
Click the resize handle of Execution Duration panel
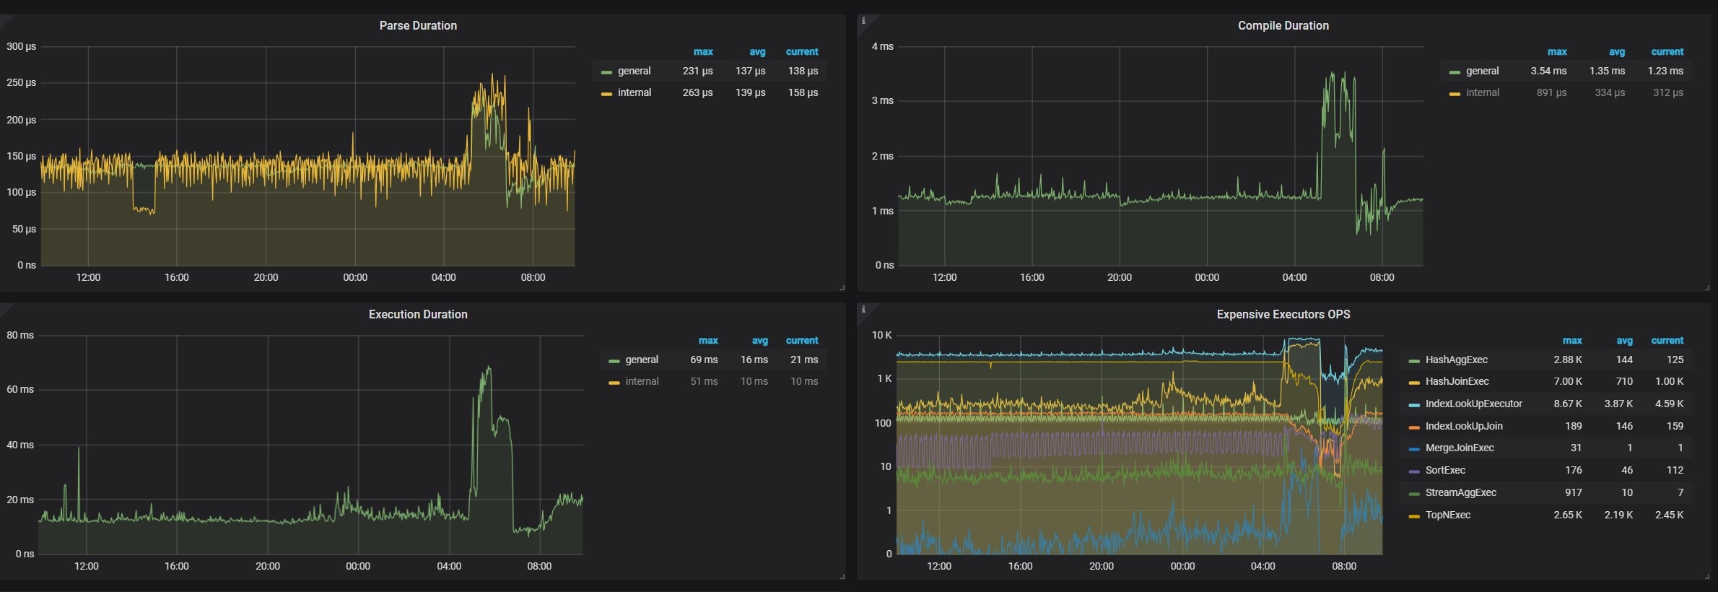point(842,577)
